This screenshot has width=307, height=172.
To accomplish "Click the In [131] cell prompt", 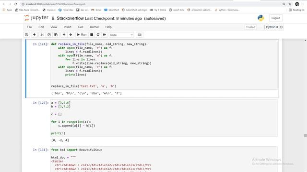I will click(40, 150).
